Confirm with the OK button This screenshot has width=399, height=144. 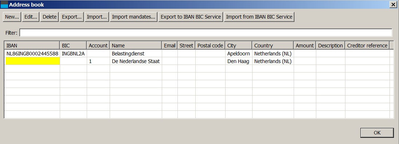click(x=377, y=133)
